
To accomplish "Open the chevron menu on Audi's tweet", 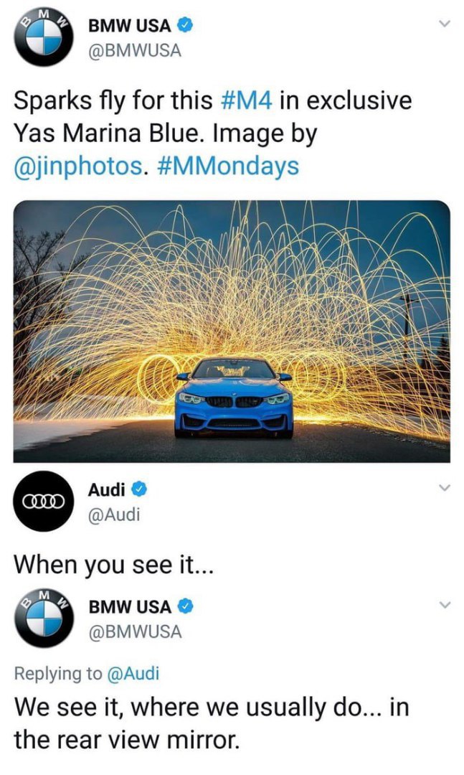I will pyautogui.click(x=445, y=489).
